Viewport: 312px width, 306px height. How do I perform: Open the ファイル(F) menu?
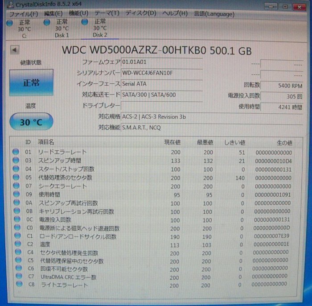point(24,14)
